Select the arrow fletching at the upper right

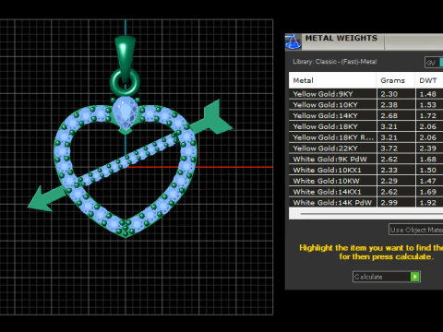(x=217, y=118)
